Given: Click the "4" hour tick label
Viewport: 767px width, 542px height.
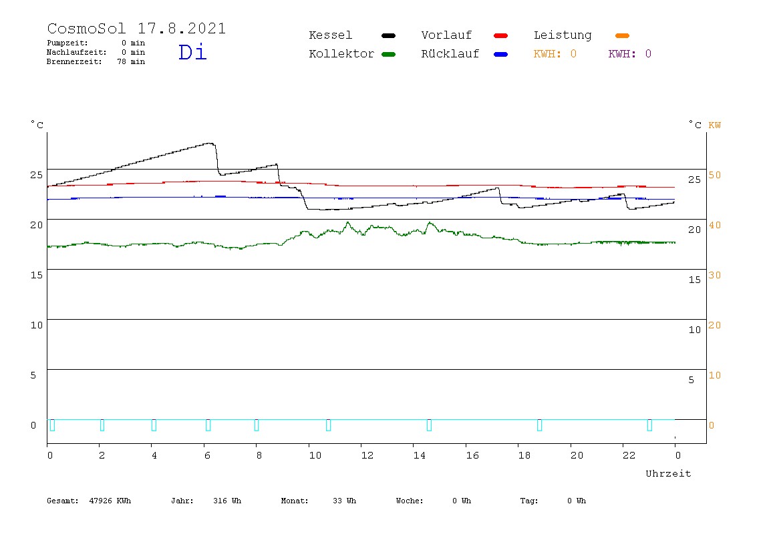Looking at the screenshot, I should pyautogui.click(x=154, y=455).
